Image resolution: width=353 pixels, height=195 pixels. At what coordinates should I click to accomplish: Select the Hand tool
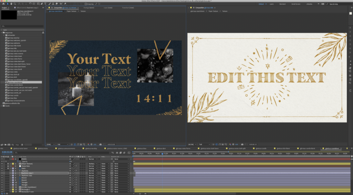pyautogui.click(x=11, y=4)
